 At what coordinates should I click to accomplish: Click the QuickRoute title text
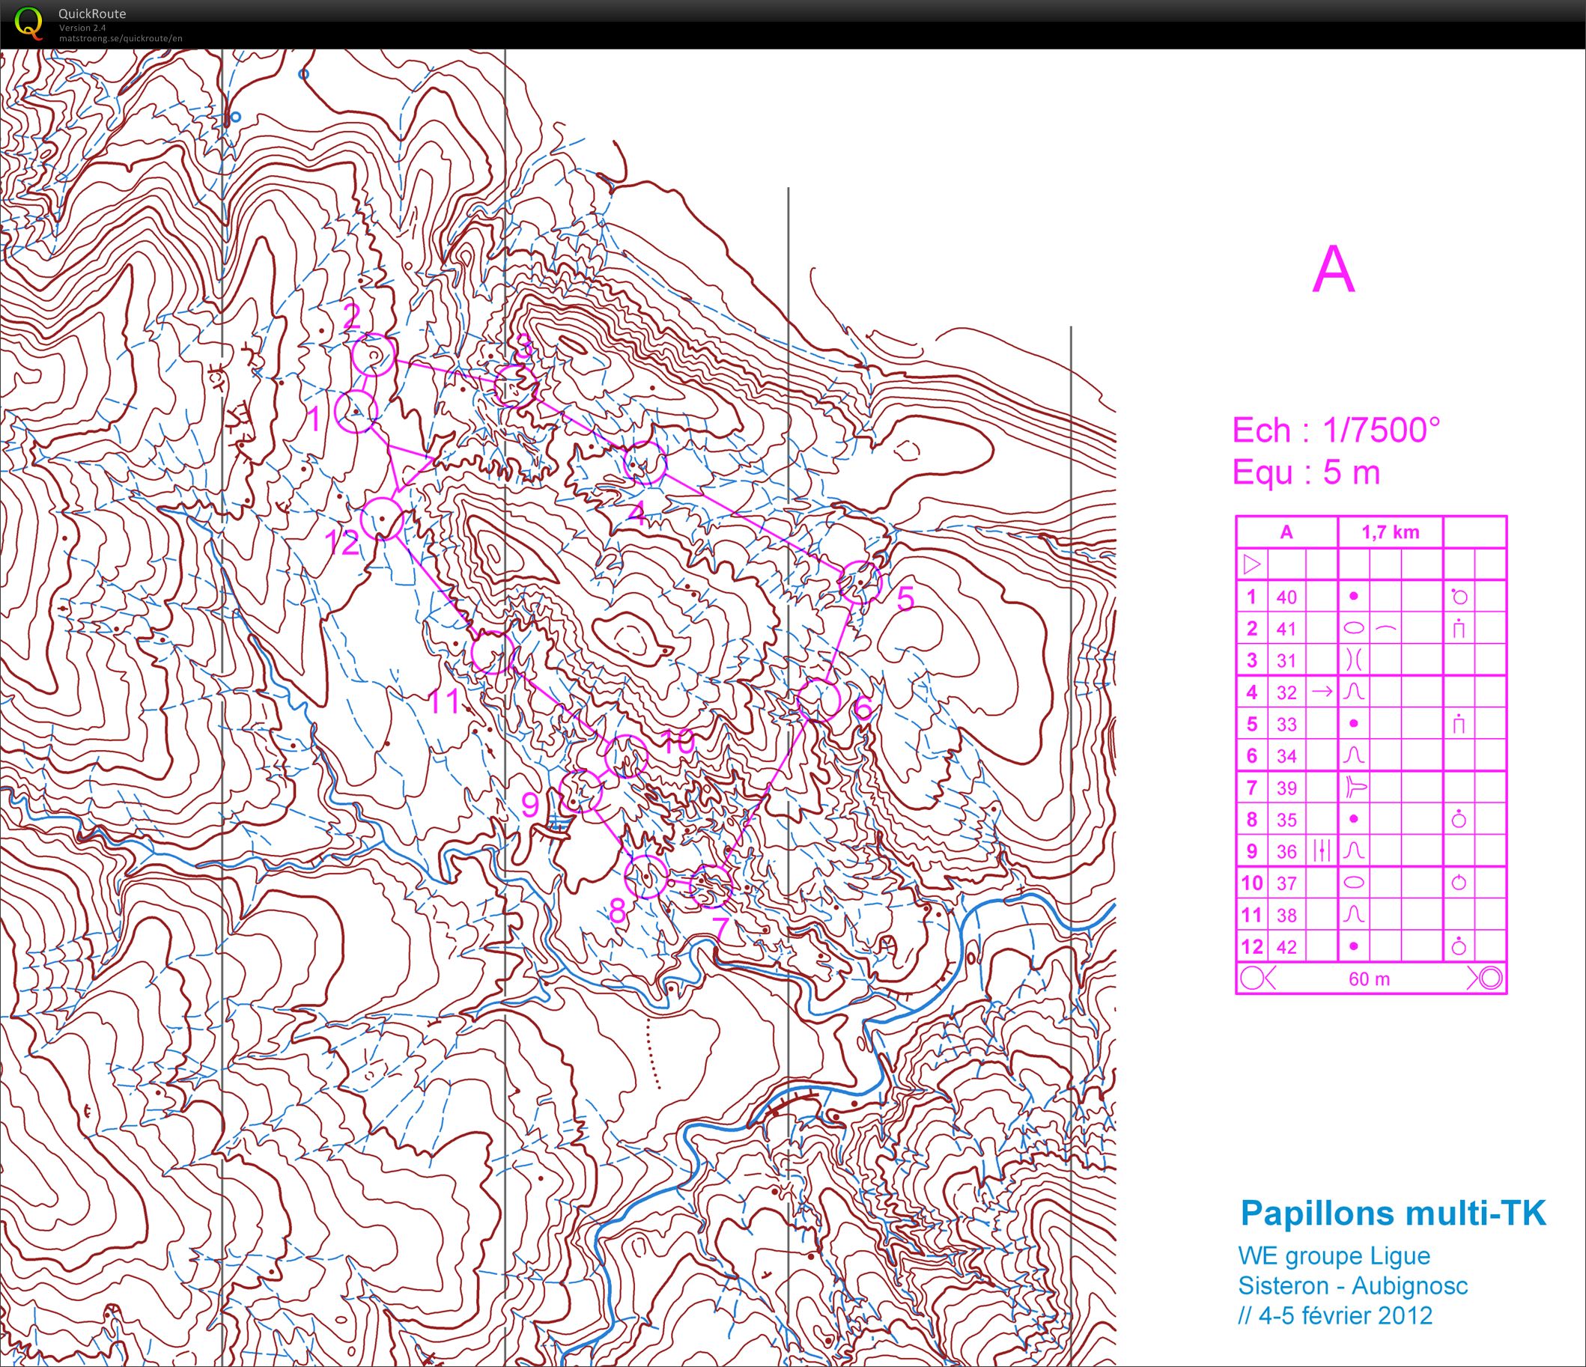(x=92, y=13)
